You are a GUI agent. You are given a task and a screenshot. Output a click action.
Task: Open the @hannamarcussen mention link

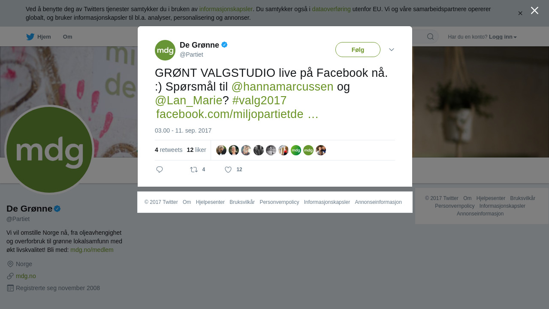pos(282,87)
